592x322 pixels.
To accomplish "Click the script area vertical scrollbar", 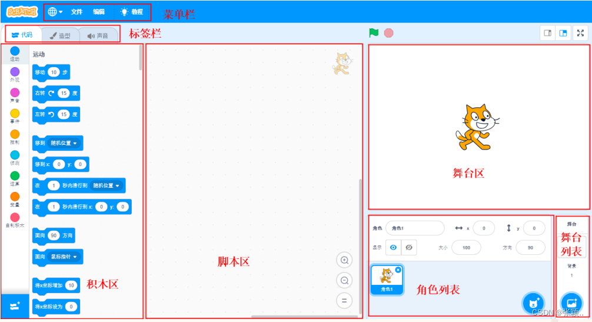I will click(x=361, y=245).
